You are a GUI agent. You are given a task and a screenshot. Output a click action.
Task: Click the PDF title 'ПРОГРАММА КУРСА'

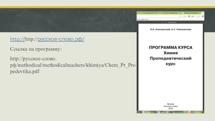(x=171, y=48)
